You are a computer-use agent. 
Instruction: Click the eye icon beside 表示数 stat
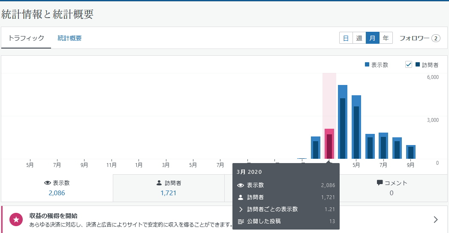[48, 183]
